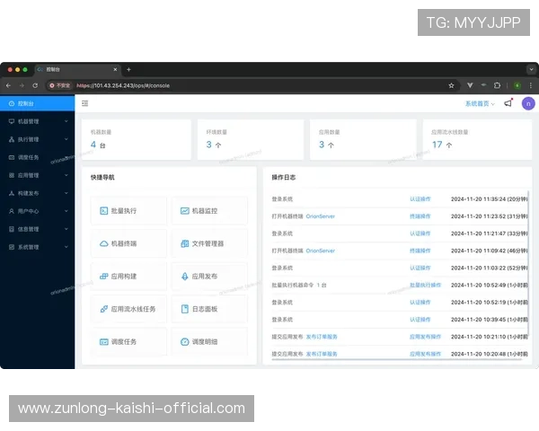Open the browser's three-dot menu

pos(530,85)
